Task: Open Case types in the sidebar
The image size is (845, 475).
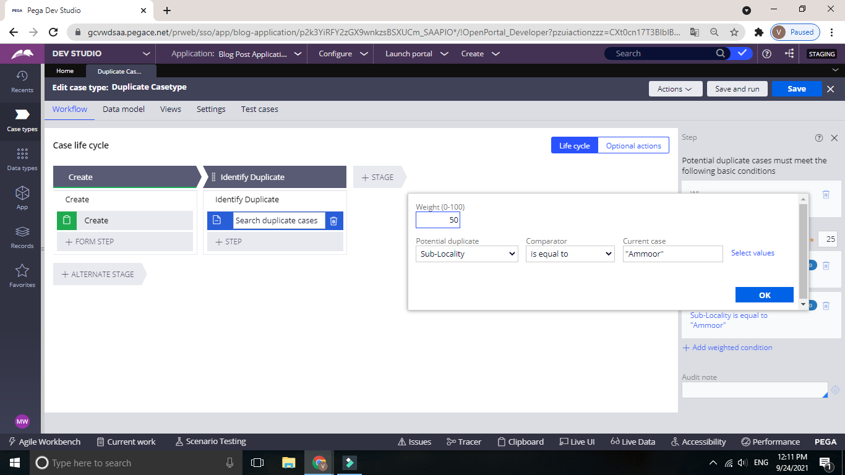Action: 22,121
